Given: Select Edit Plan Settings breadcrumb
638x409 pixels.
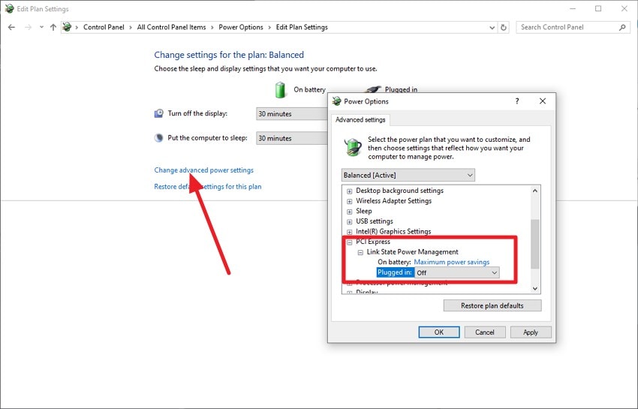Looking at the screenshot, I should point(302,27).
